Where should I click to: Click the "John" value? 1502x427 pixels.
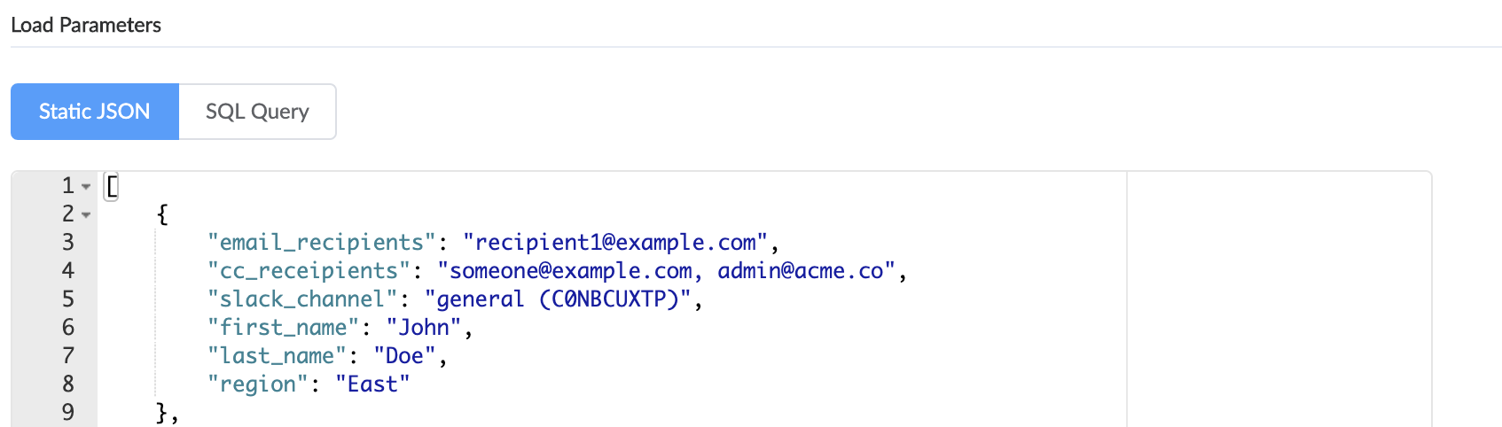424,327
